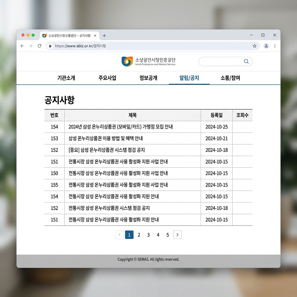The height and width of the screenshot is (297, 297).
Task: Click the 소상공인시장진흥공단 logo
Action: [148, 61]
